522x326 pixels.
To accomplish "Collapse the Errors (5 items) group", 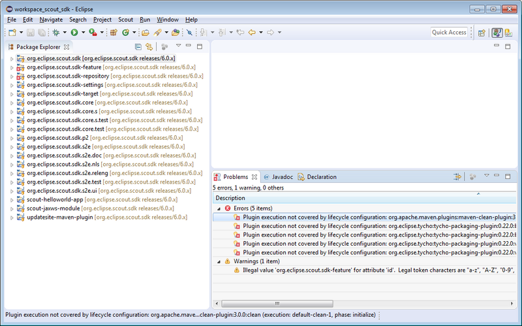I will tap(219, 208).
